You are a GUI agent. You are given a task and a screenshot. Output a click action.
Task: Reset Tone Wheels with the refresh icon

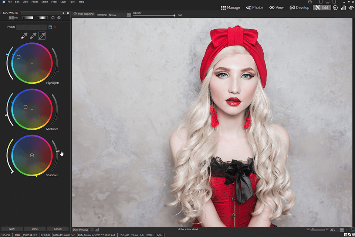tap(53, 18)
